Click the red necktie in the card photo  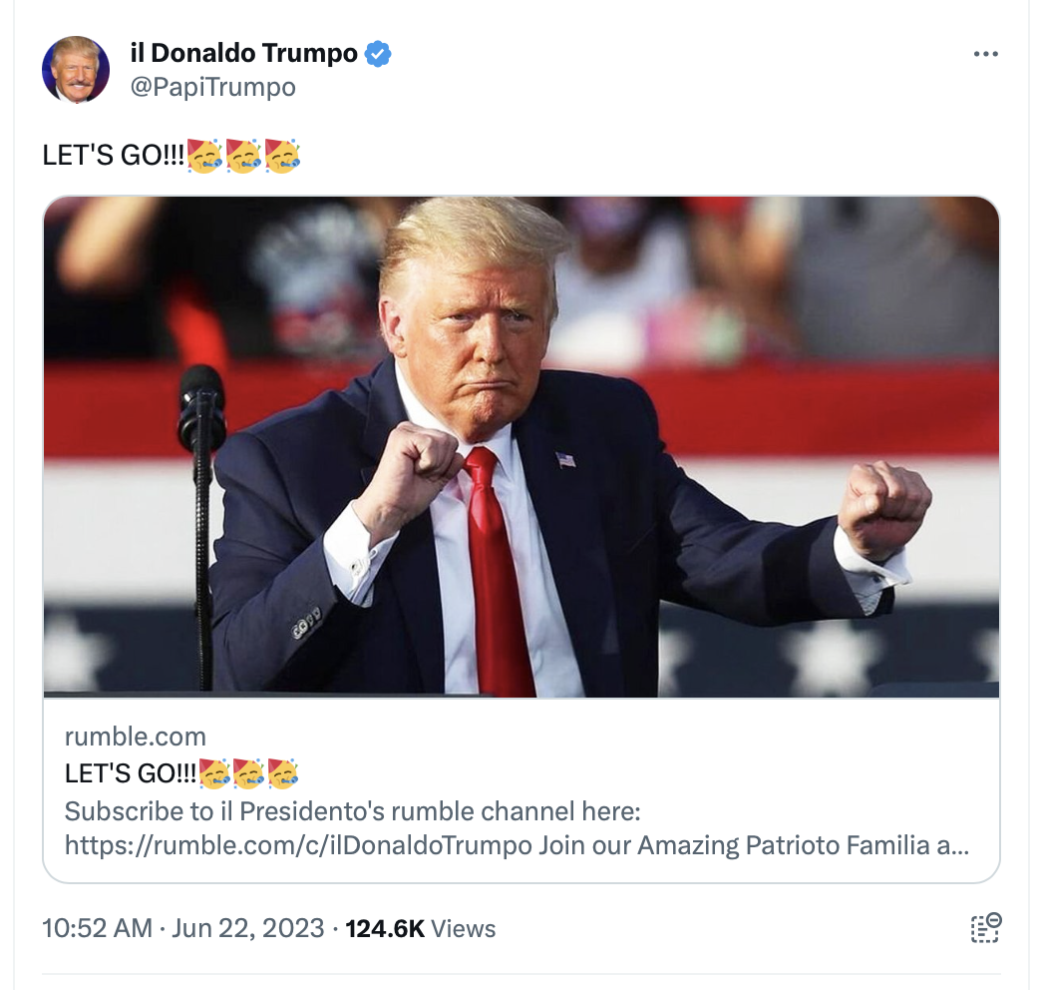pos(497,570)
